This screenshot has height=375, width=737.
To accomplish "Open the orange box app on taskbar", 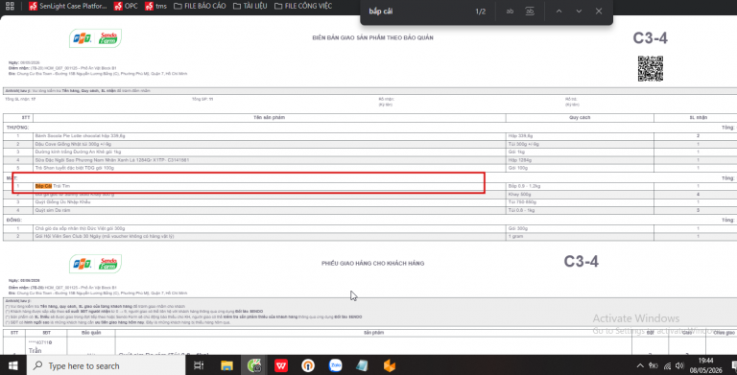I will click(390, 365).
